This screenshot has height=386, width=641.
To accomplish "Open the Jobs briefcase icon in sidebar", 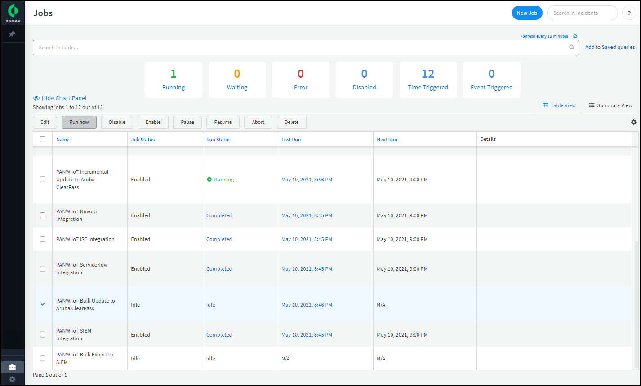I will tap(13, 367).
